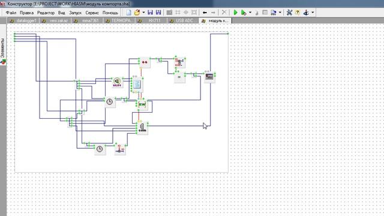Open the Файл menu
Screen dimensions: 384x216
tap(11, 13)
